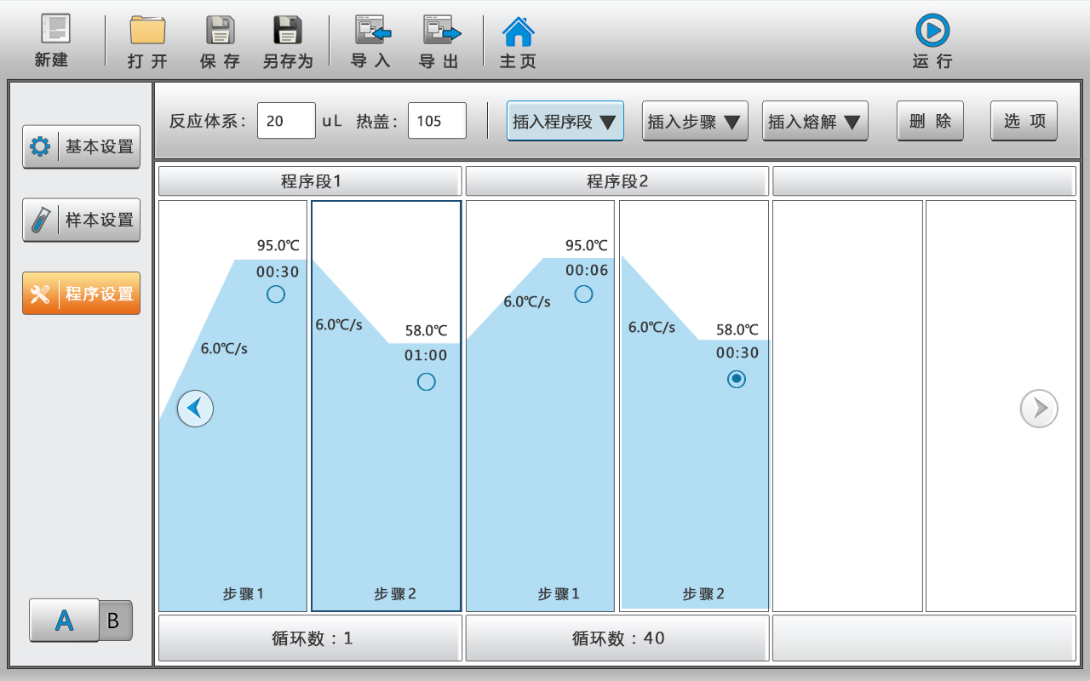Switch to the 样本设置 panel
This screenshot has height=681, width=1090.
(x=81, y=220)
